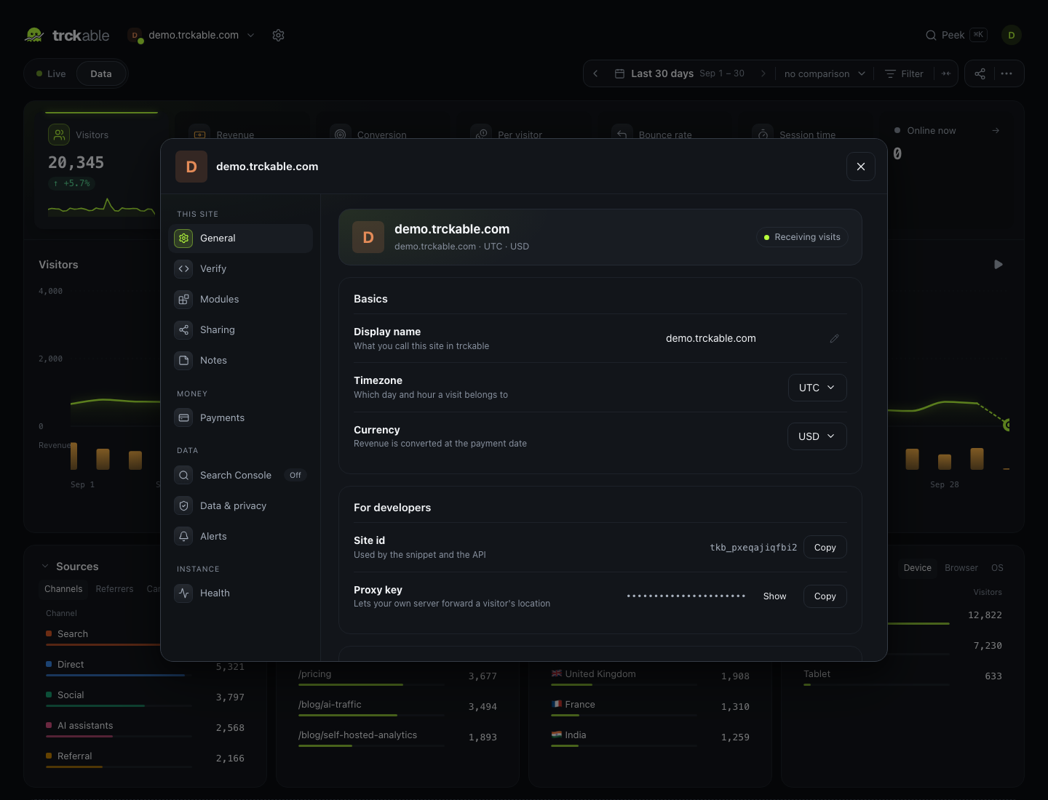This screenshot has height=800, width=1048.
Task: Switch to Live view
Action: coord(51,74)
